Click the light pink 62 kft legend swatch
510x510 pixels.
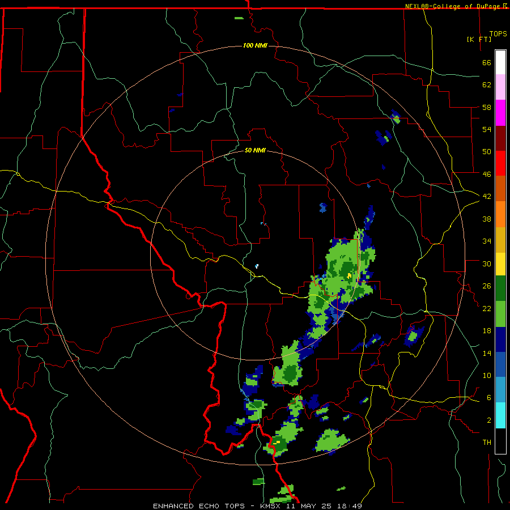[x=500, y=87]
